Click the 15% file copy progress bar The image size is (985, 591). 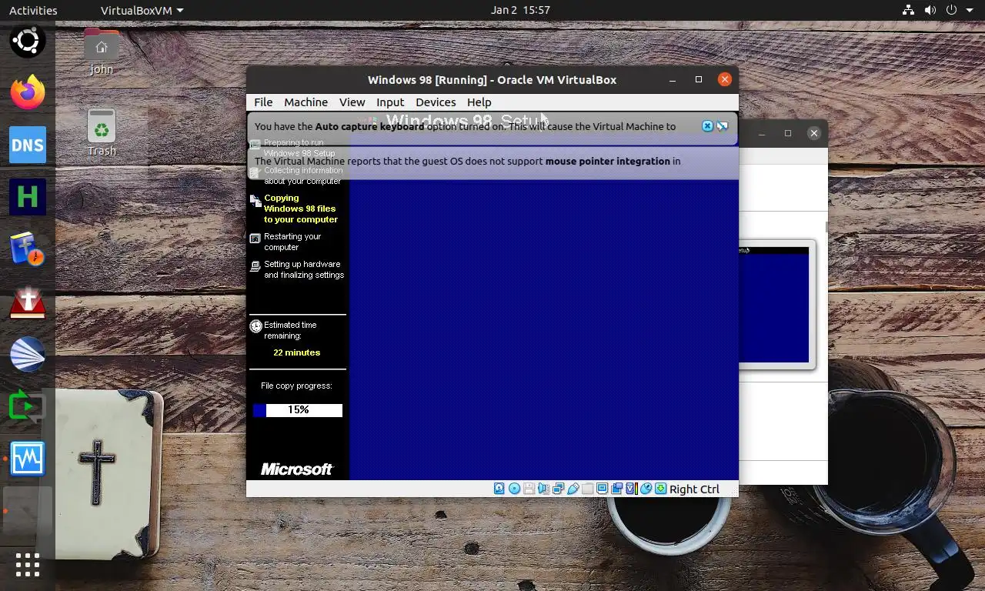(298, 410)
